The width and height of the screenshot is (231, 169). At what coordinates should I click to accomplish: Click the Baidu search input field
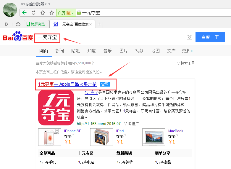(x=115, y=37)
